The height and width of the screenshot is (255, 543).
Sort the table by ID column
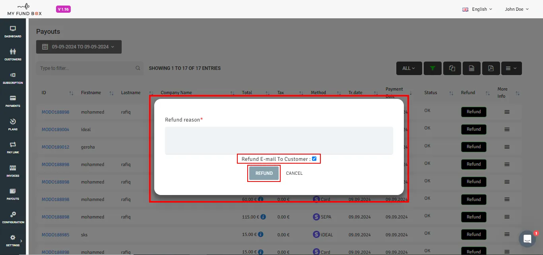[71, 93]
